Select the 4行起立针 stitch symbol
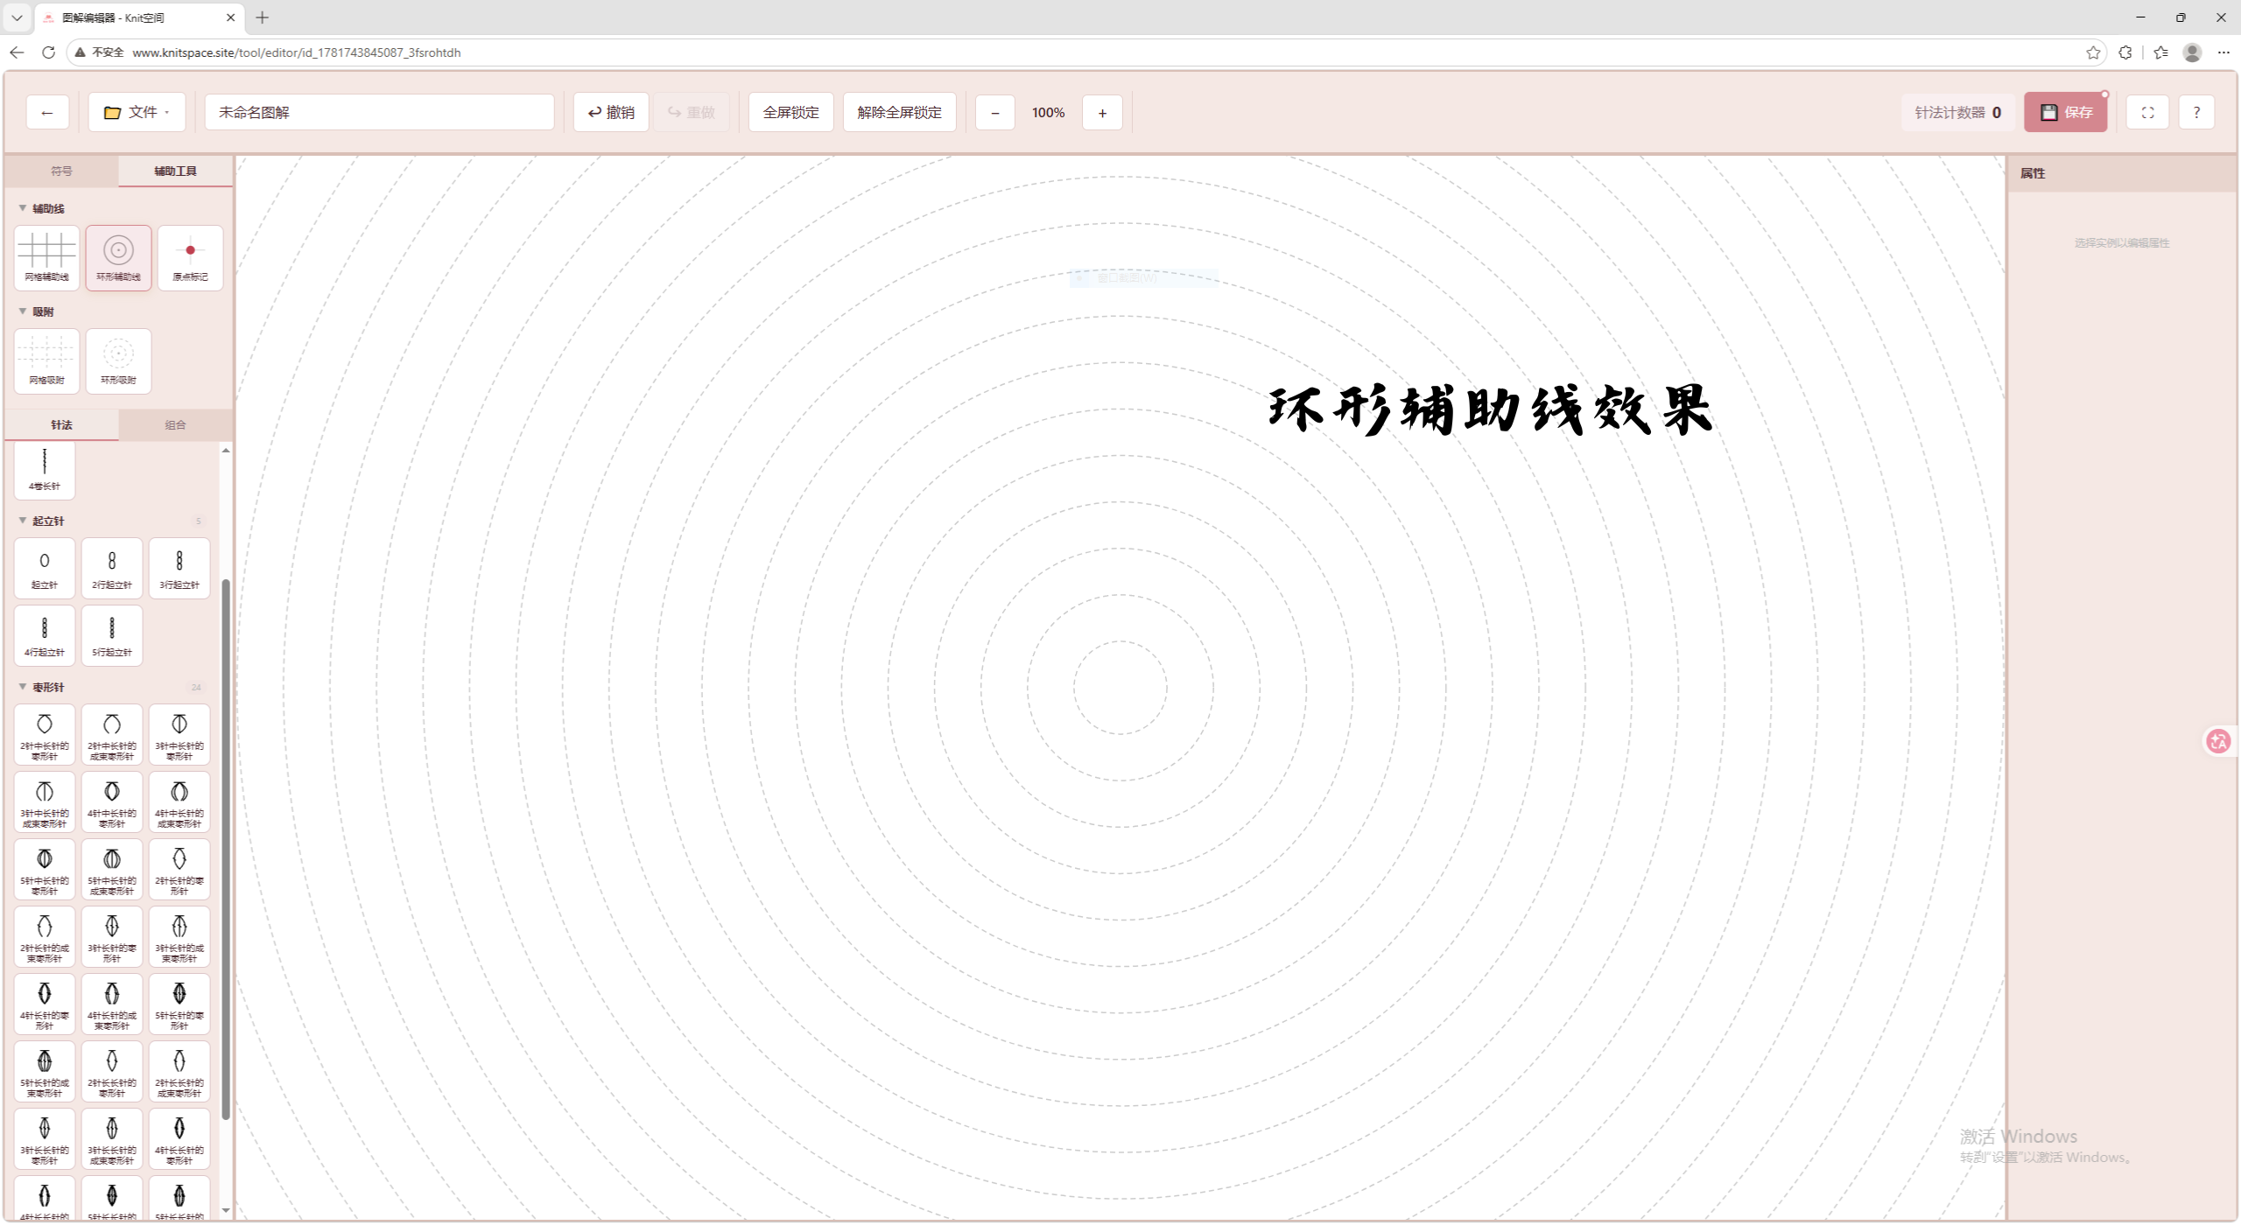Screen dimensions: 2241x1225 coord(45,635)
